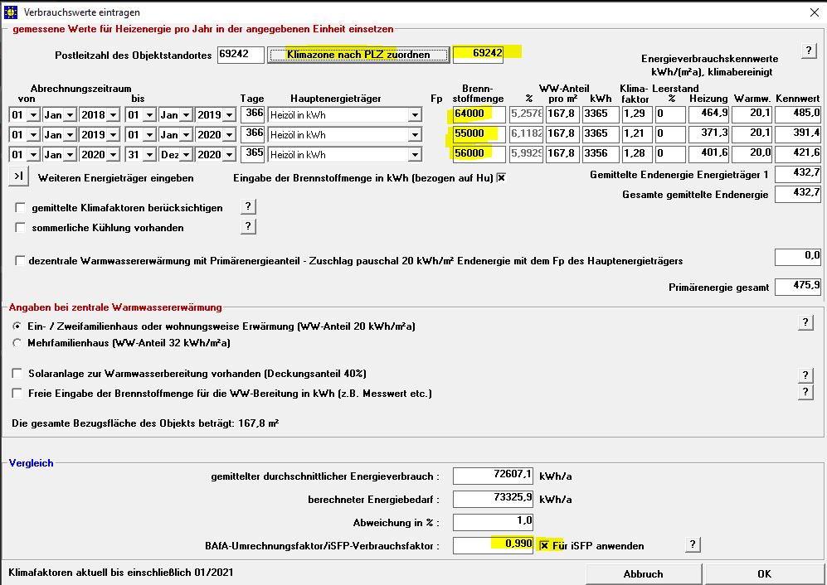Click the Klimafaktor field showing 1,29
The image size is (827, 585).
636,114
